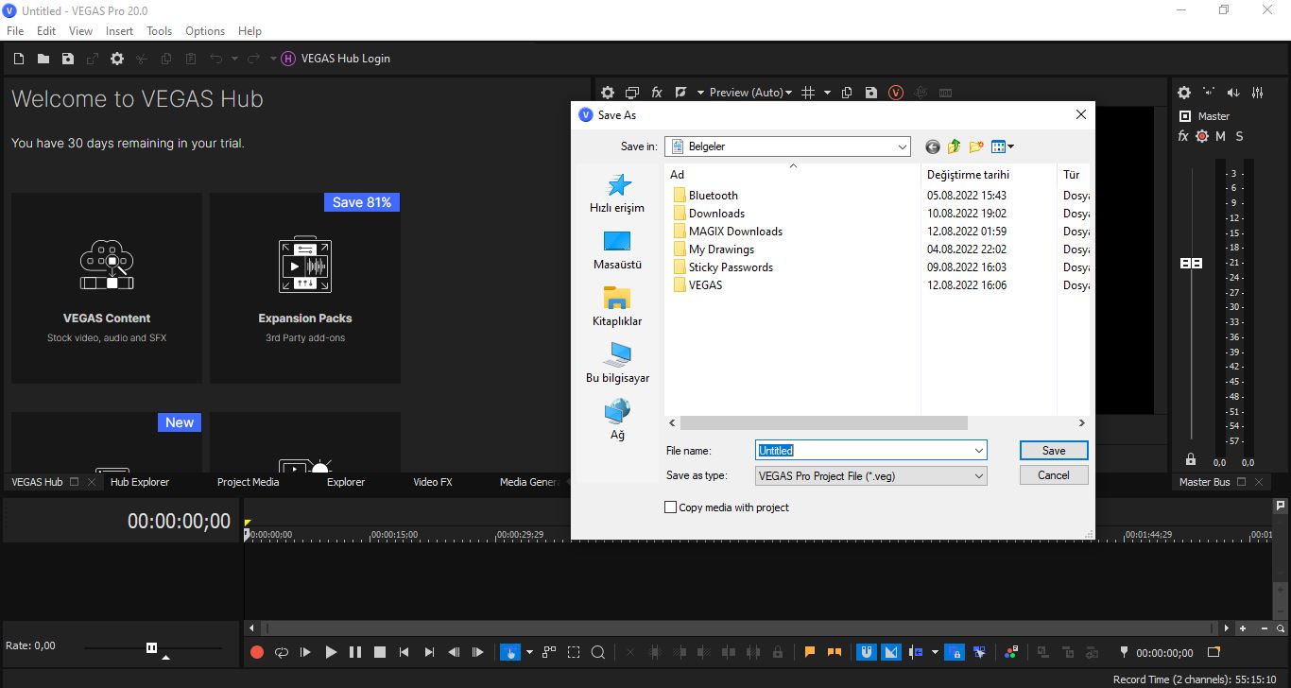Select Kitaplıklar in places bar
This screenshot has height=688, width=1291.
[x=617, y=307]
